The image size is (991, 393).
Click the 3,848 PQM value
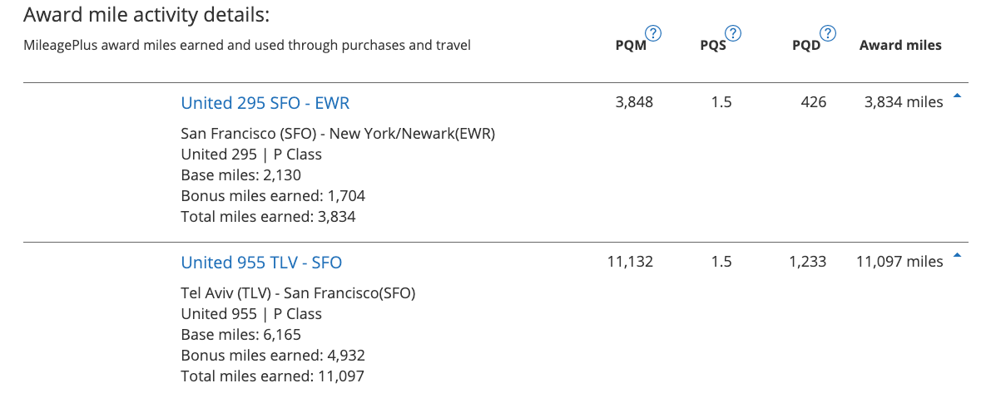[634, 102]
